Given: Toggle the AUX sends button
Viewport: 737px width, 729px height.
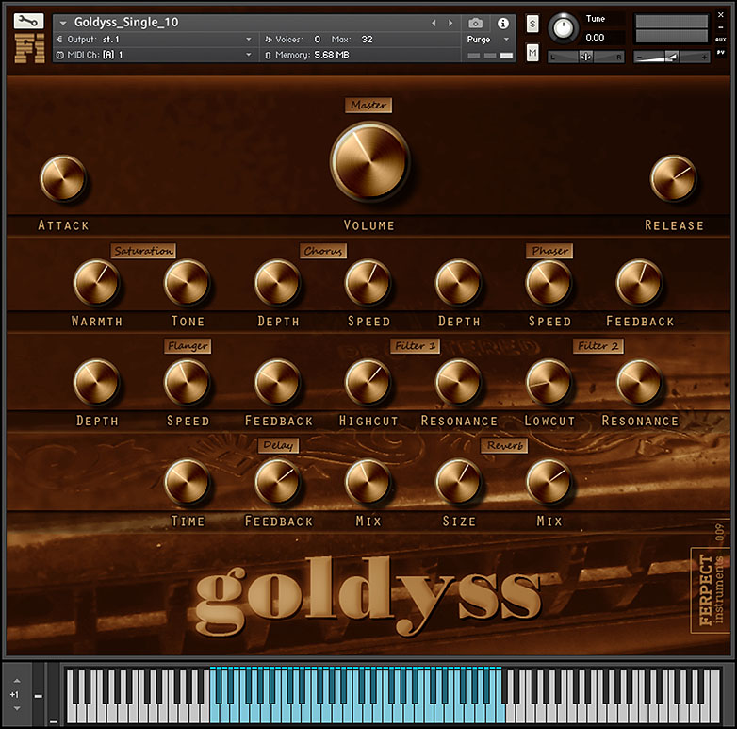Looking at the screenshot, I should 721,40.
